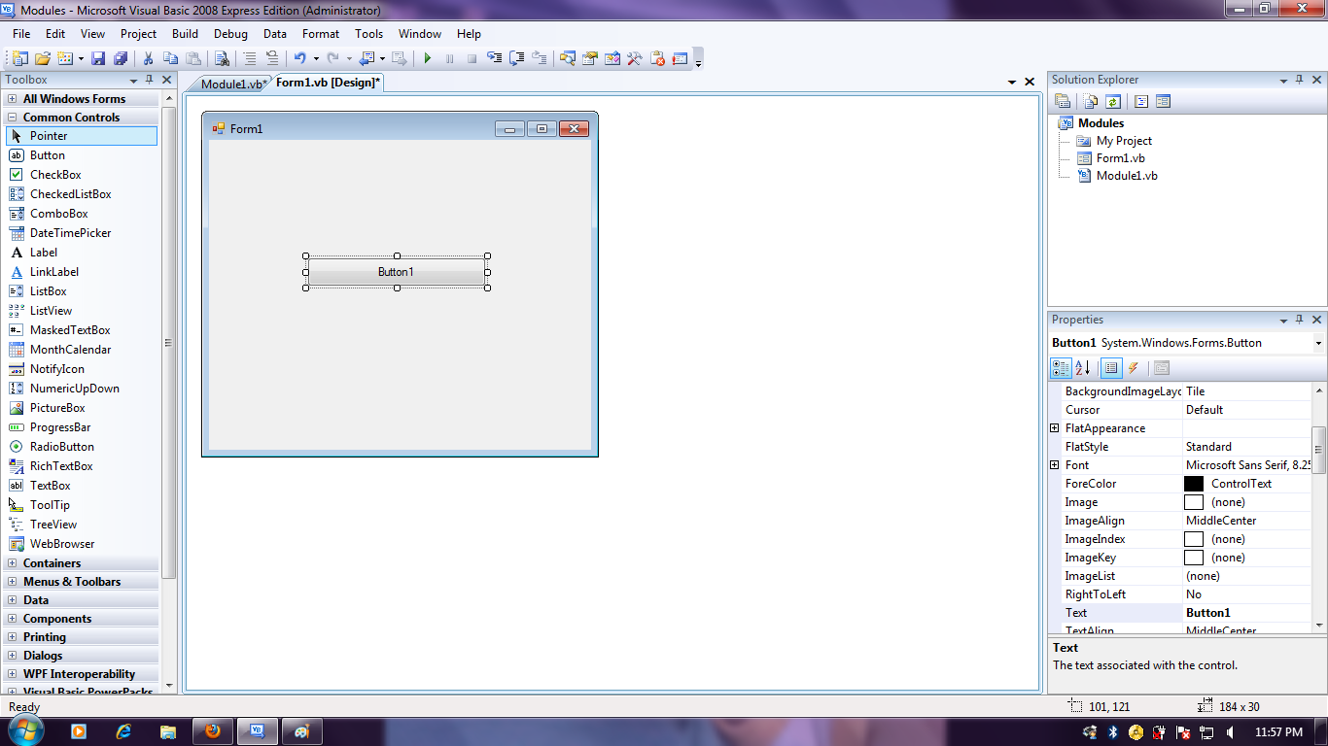
Task: Select the TextBox control in Toolbox
Action: (x=82, y=486)
